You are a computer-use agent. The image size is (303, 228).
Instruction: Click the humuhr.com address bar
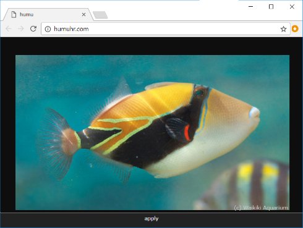click(166, 29)
